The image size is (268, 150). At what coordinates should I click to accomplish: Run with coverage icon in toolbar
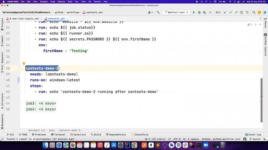(205, 12)
